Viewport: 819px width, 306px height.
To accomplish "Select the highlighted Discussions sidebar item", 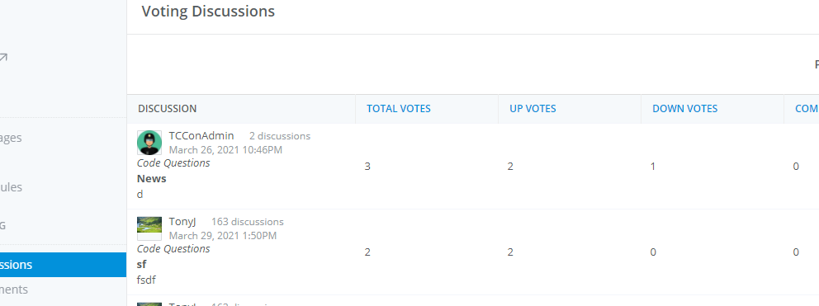I will coord(64,265).
